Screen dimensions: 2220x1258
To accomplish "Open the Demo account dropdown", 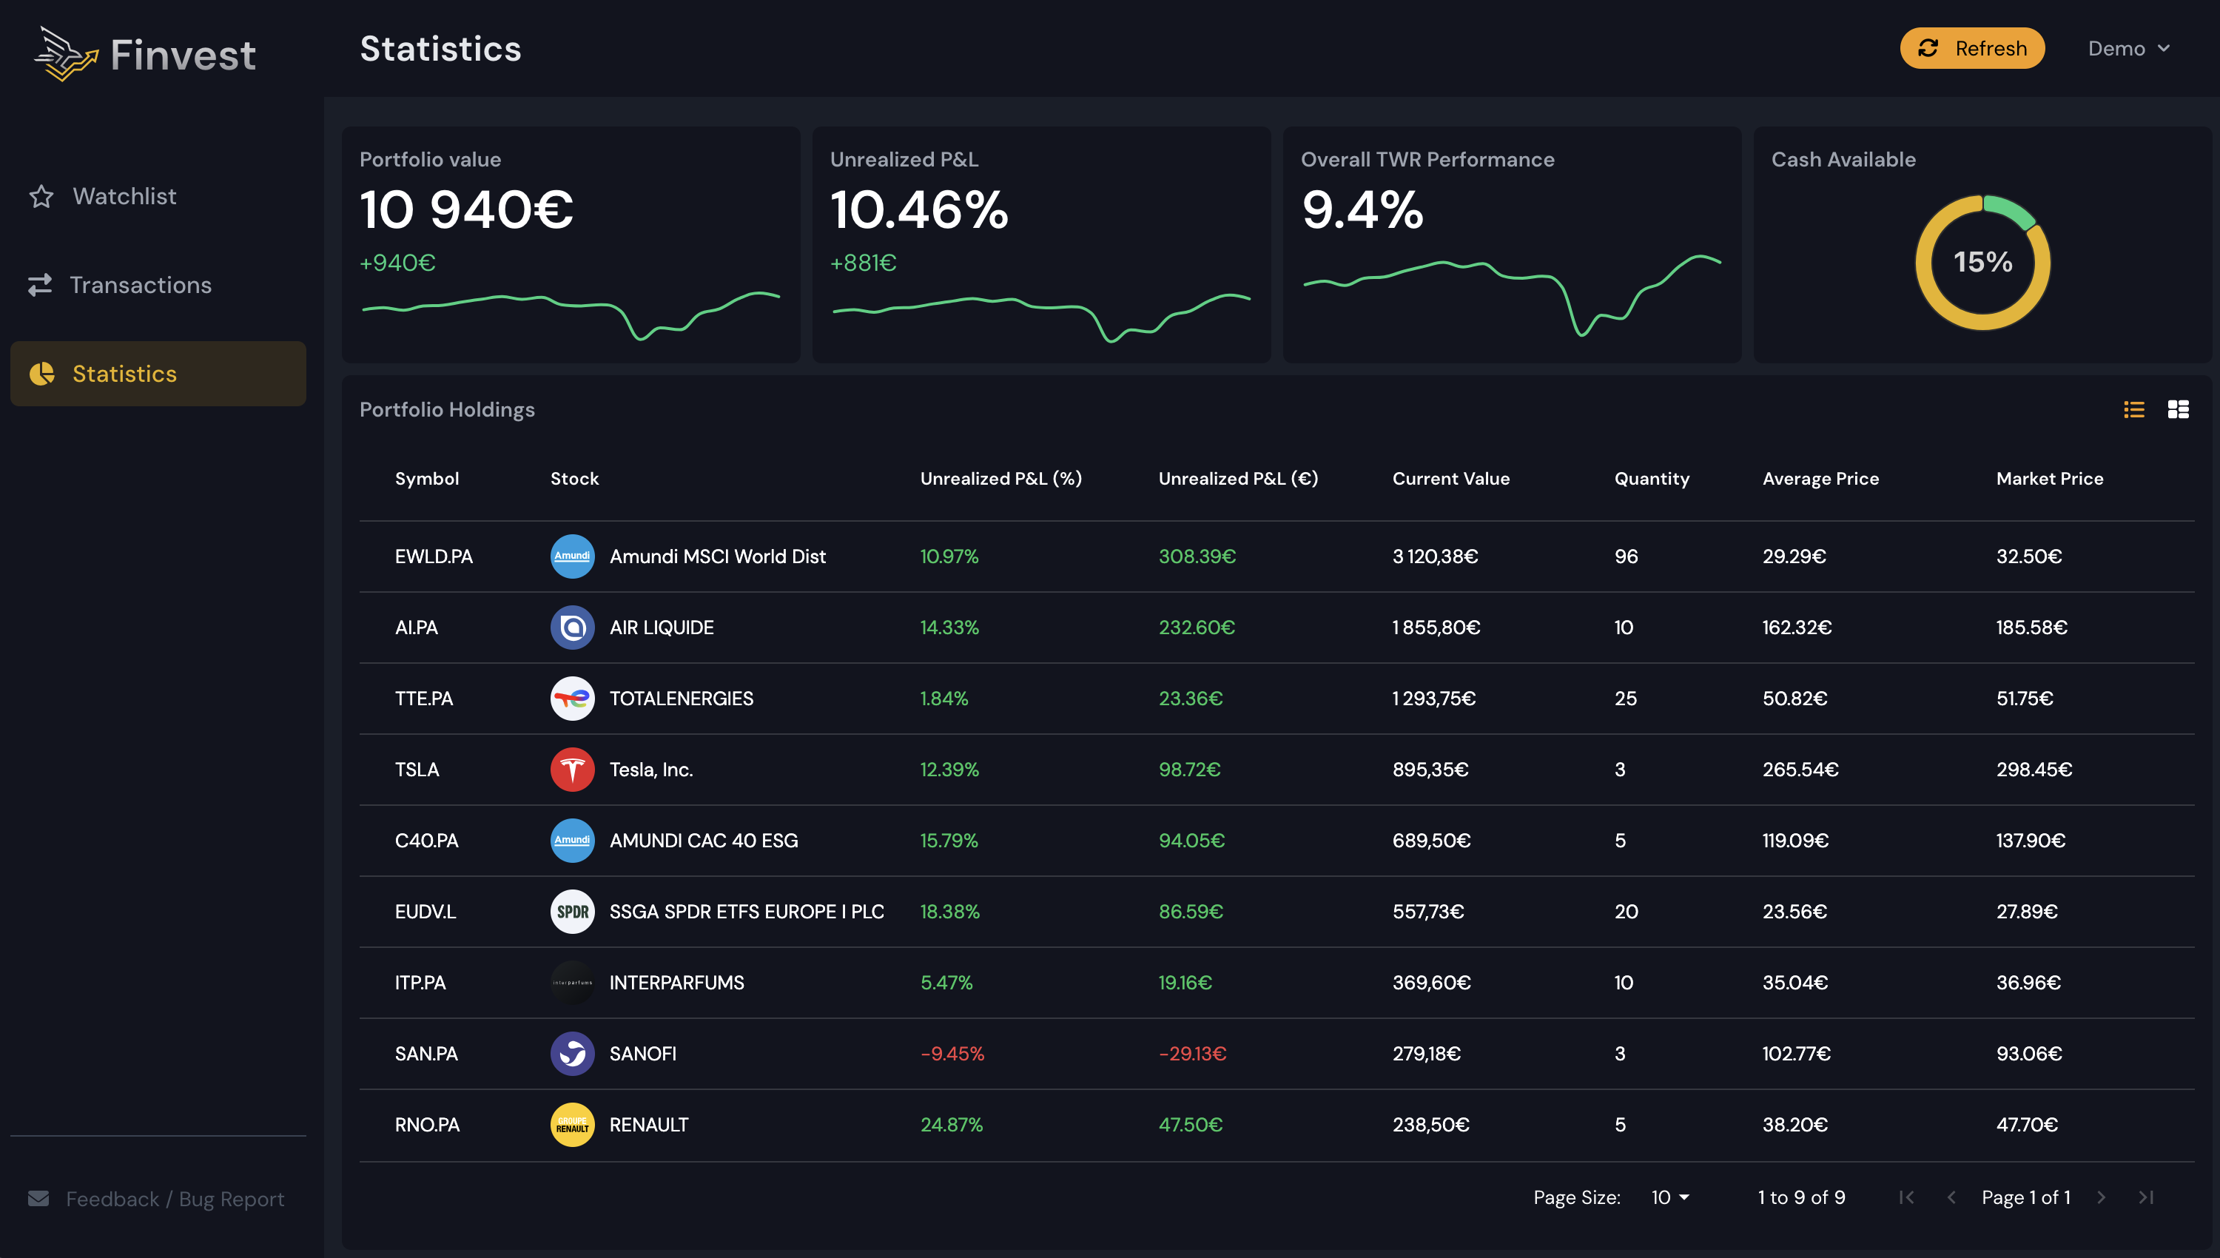I will click(2128, 48).
